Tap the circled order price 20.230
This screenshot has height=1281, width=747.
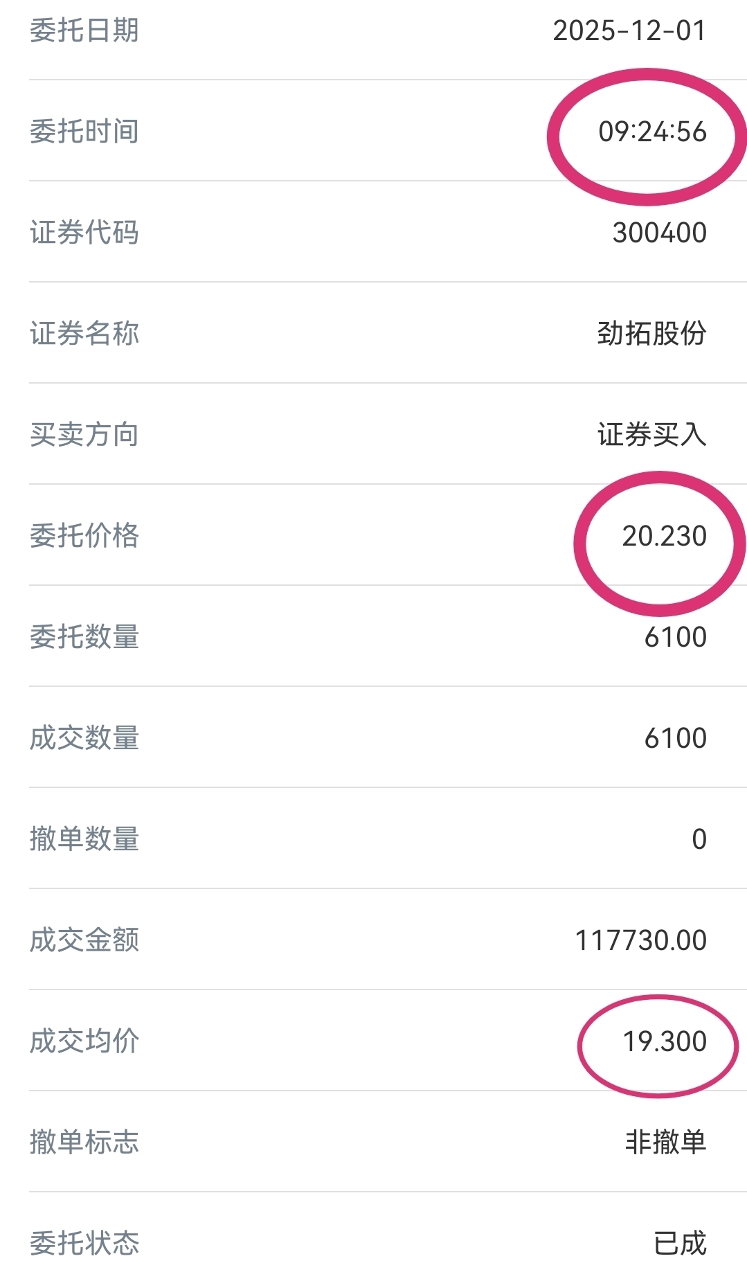[x=664, y=536]
